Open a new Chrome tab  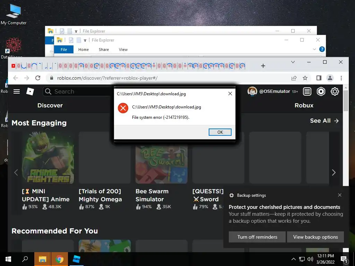(x=263, y=66)
